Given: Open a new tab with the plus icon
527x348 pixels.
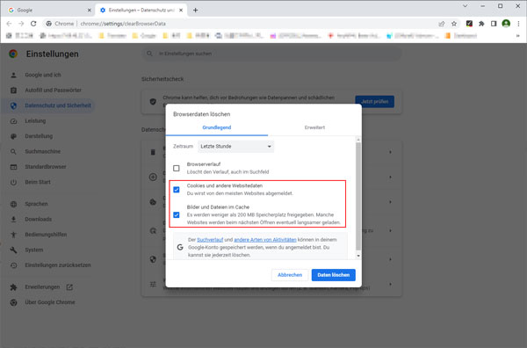Looking at the screenshot, I should (x=195, y=10).
